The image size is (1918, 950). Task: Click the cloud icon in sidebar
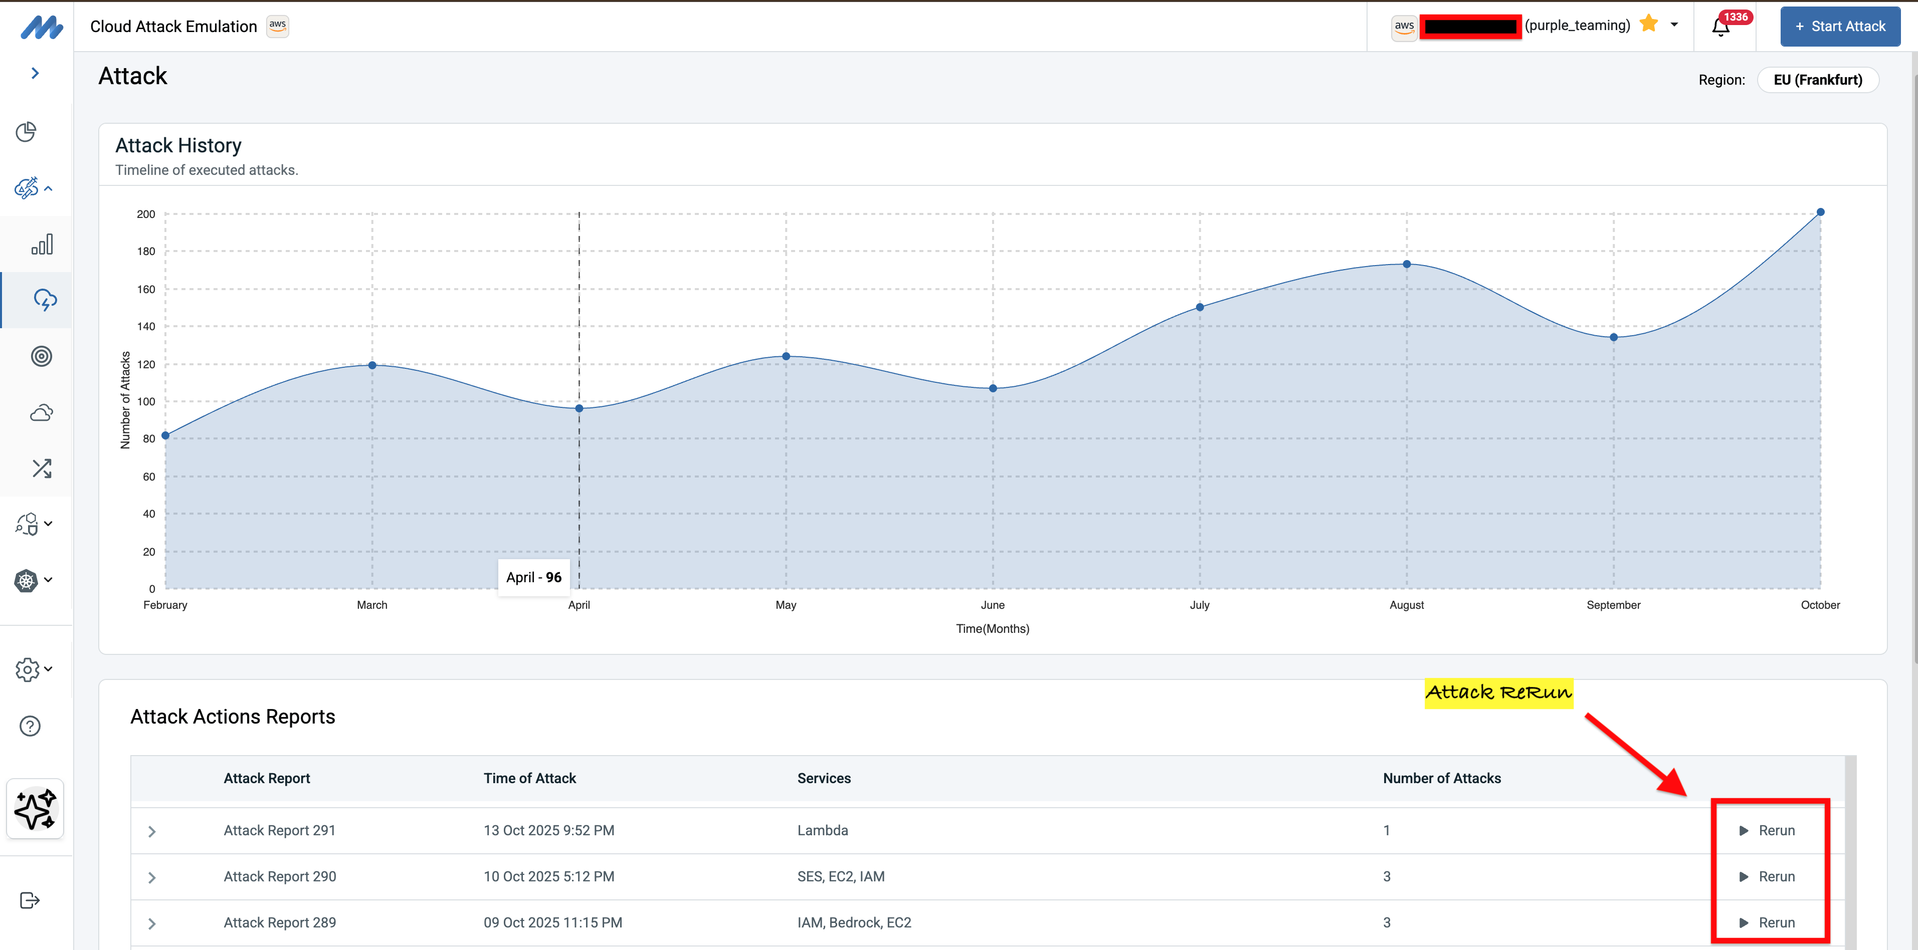42,413
